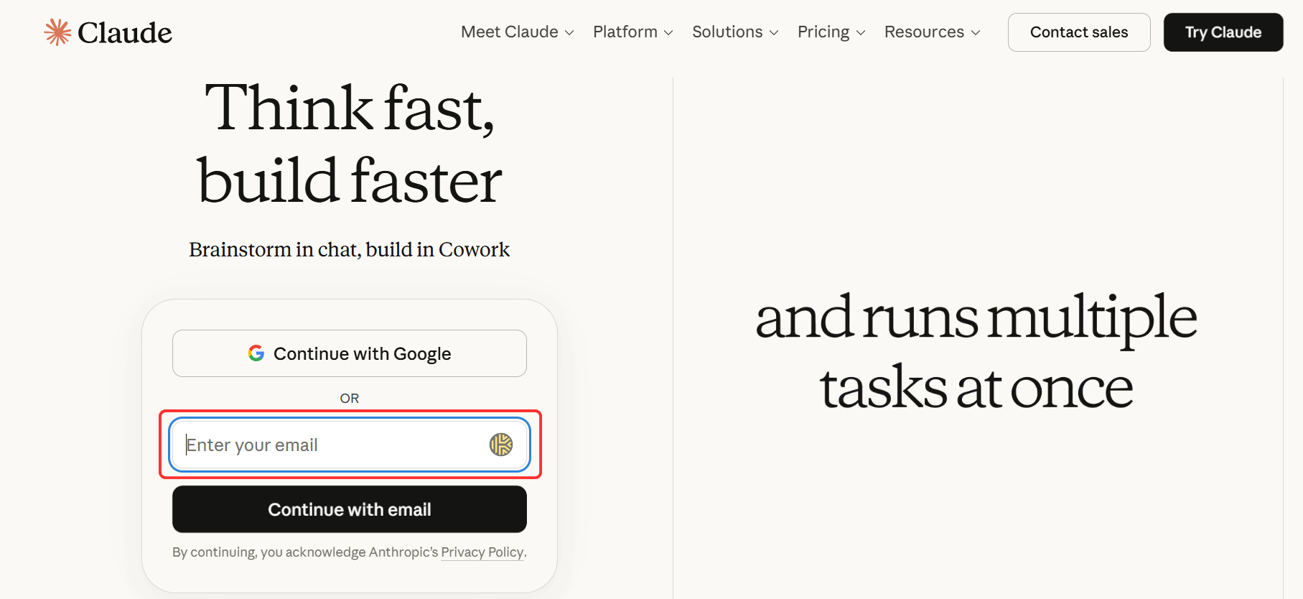Click the Try Claude button
Viewport: 1303px width, 599px height.
point(1223,32)
